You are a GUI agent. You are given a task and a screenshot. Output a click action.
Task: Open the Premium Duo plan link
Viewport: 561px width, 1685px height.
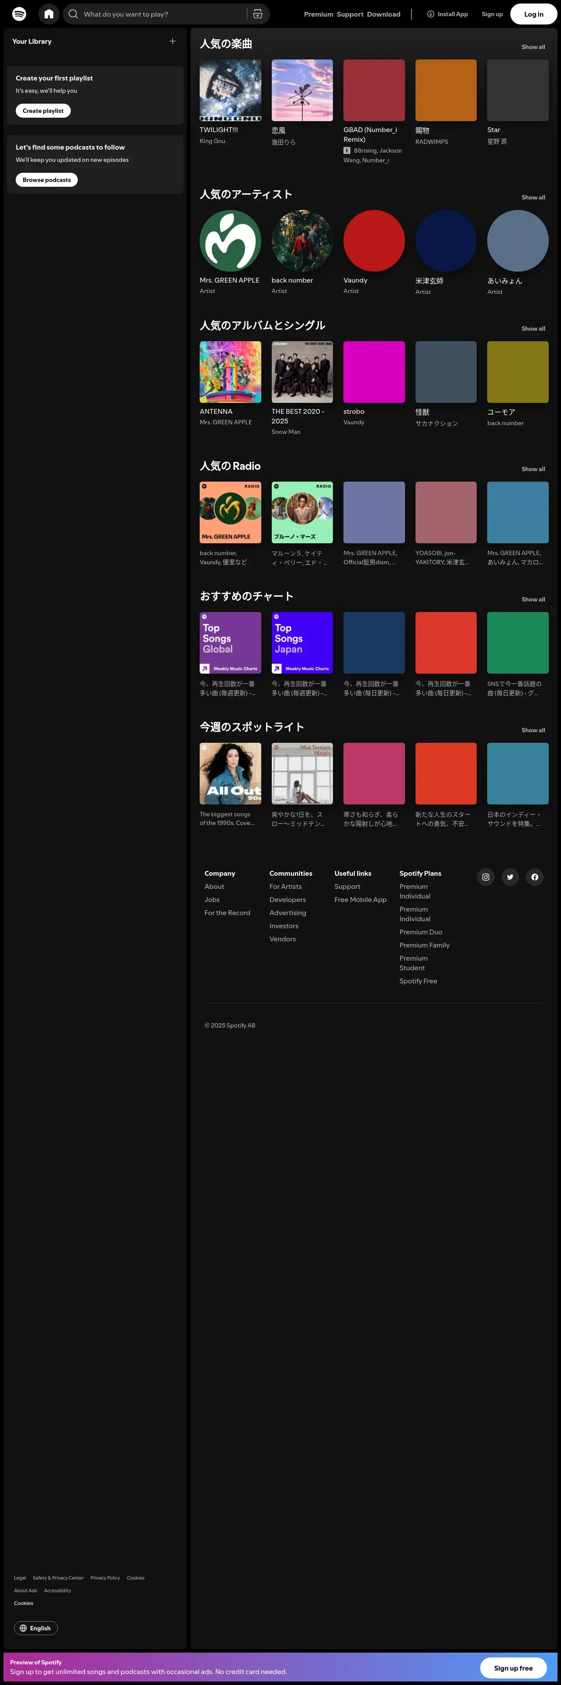tap(421, 933)
